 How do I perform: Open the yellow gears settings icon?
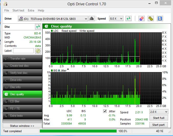point(151,19)
